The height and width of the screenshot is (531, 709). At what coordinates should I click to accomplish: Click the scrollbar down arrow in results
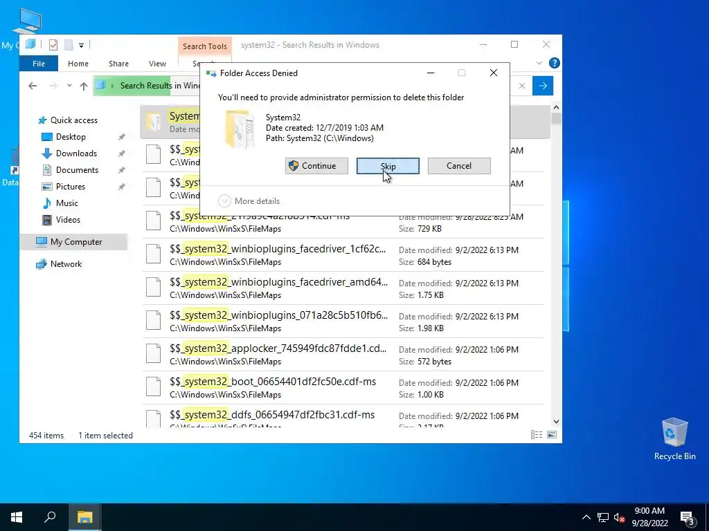[x=556, y=422]
